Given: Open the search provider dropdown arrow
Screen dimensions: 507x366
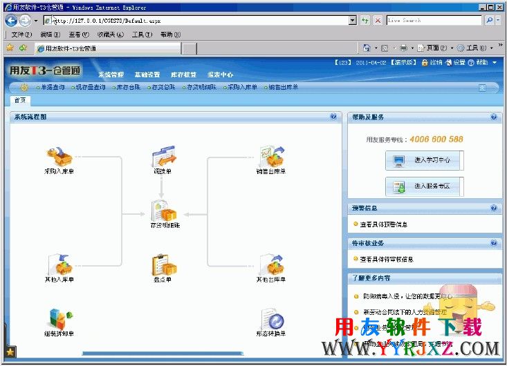Looking at the screenshot, I should tap(498, 20).
